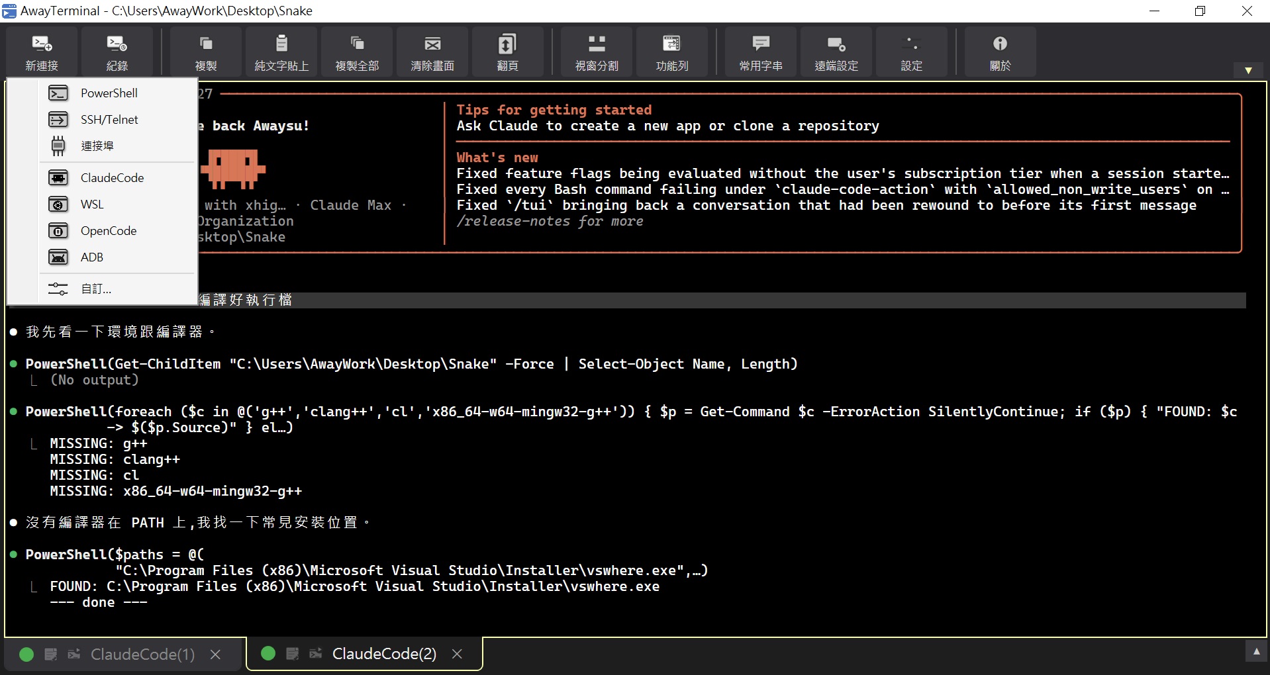Click the 功能列 function bar icon
Screen dimensions: 1270x675
(672, 52)
